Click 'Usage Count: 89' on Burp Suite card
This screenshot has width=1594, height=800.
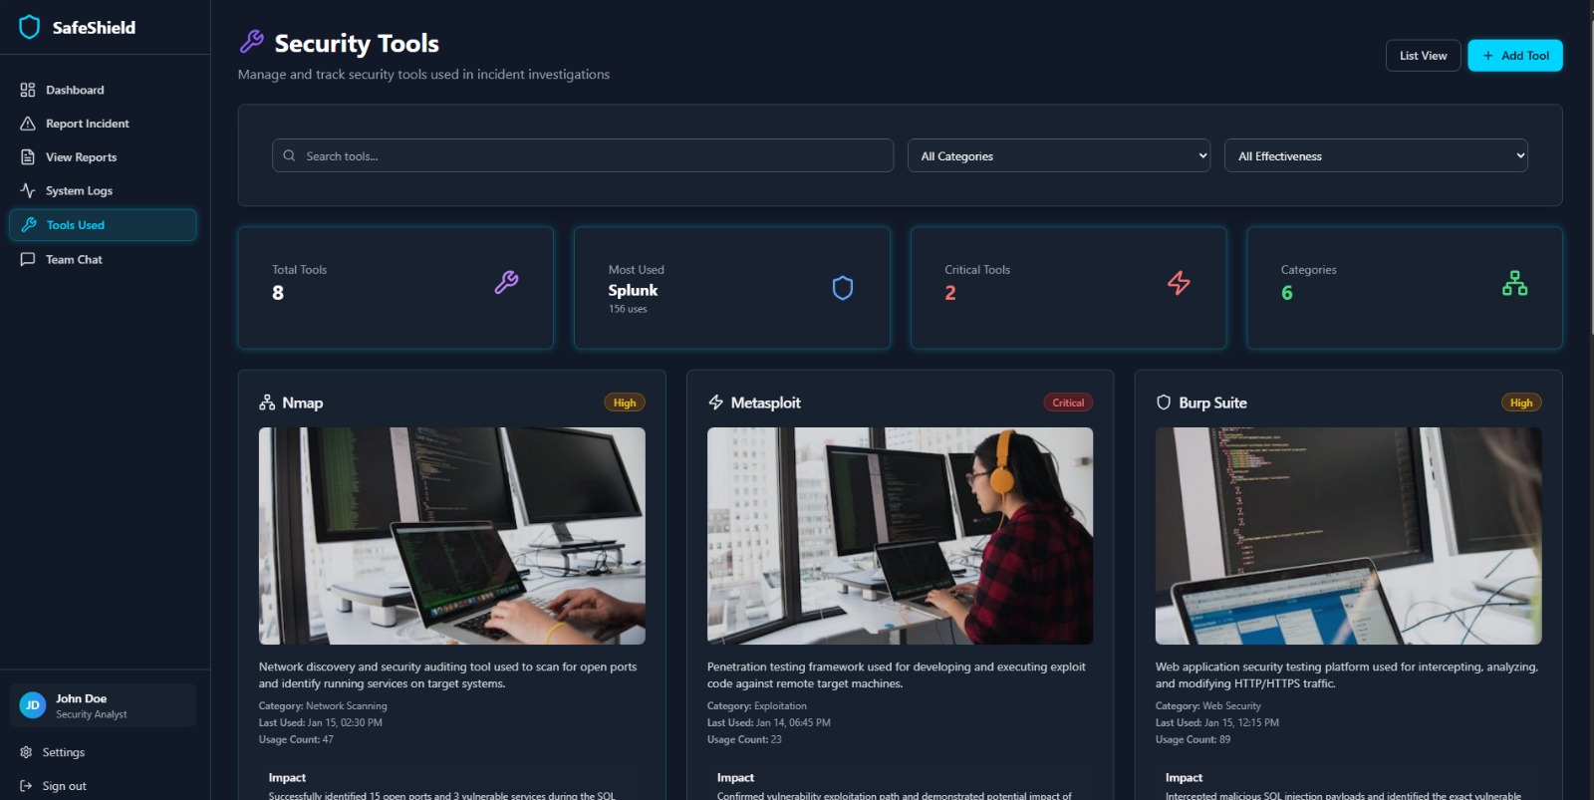[x=1193, y=739]
